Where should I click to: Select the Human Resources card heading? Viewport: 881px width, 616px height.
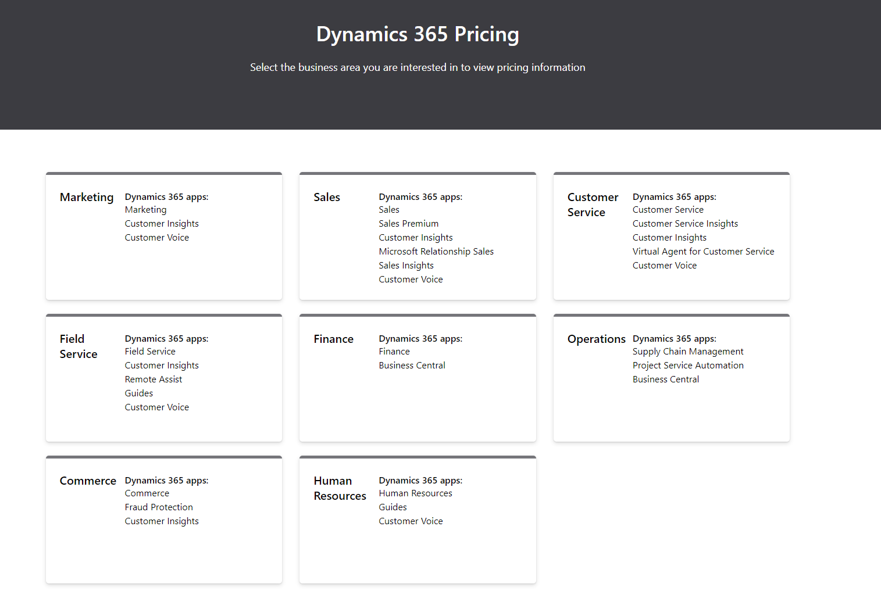pos(340,489)
